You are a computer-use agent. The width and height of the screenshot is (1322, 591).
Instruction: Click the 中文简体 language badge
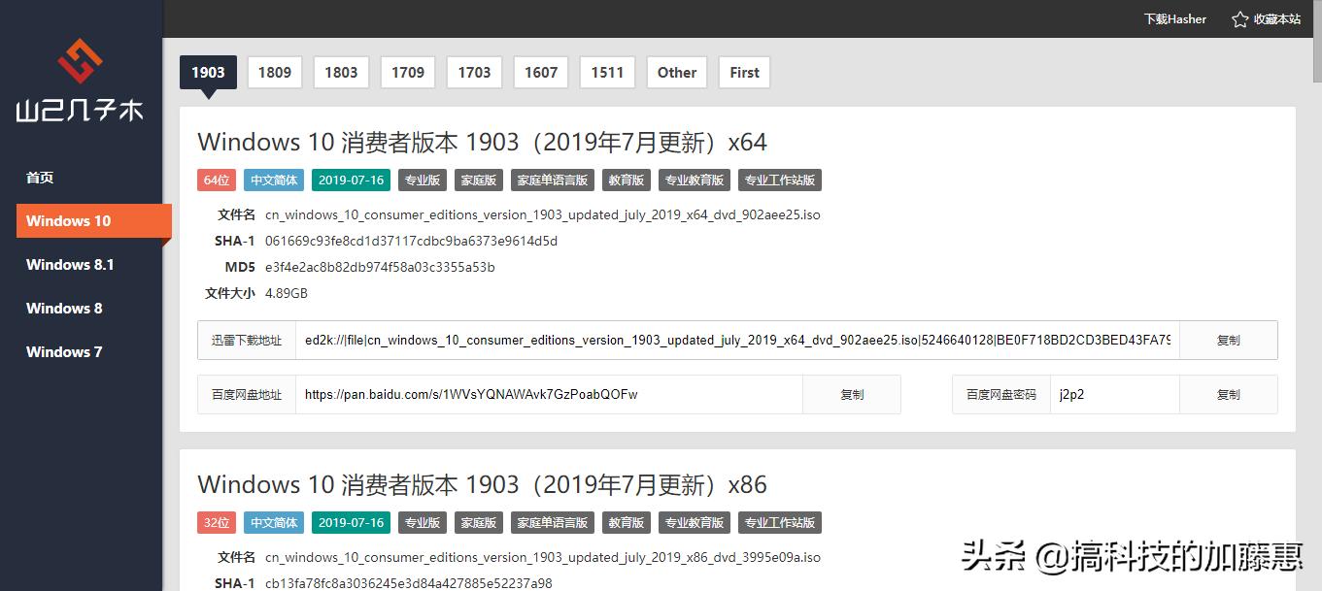click(x=273, y=180)
